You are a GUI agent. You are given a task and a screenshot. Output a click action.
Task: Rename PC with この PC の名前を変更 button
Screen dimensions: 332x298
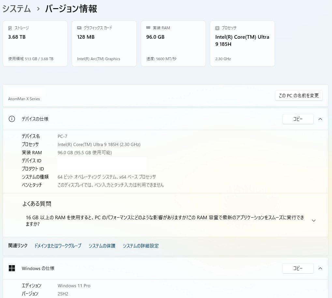click(x=299, y=96)
